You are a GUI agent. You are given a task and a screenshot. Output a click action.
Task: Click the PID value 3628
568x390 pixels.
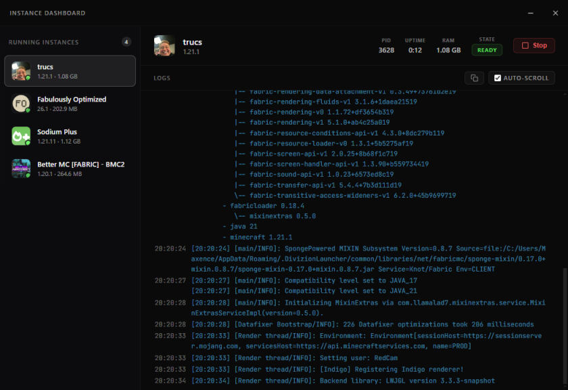point(386,50)
